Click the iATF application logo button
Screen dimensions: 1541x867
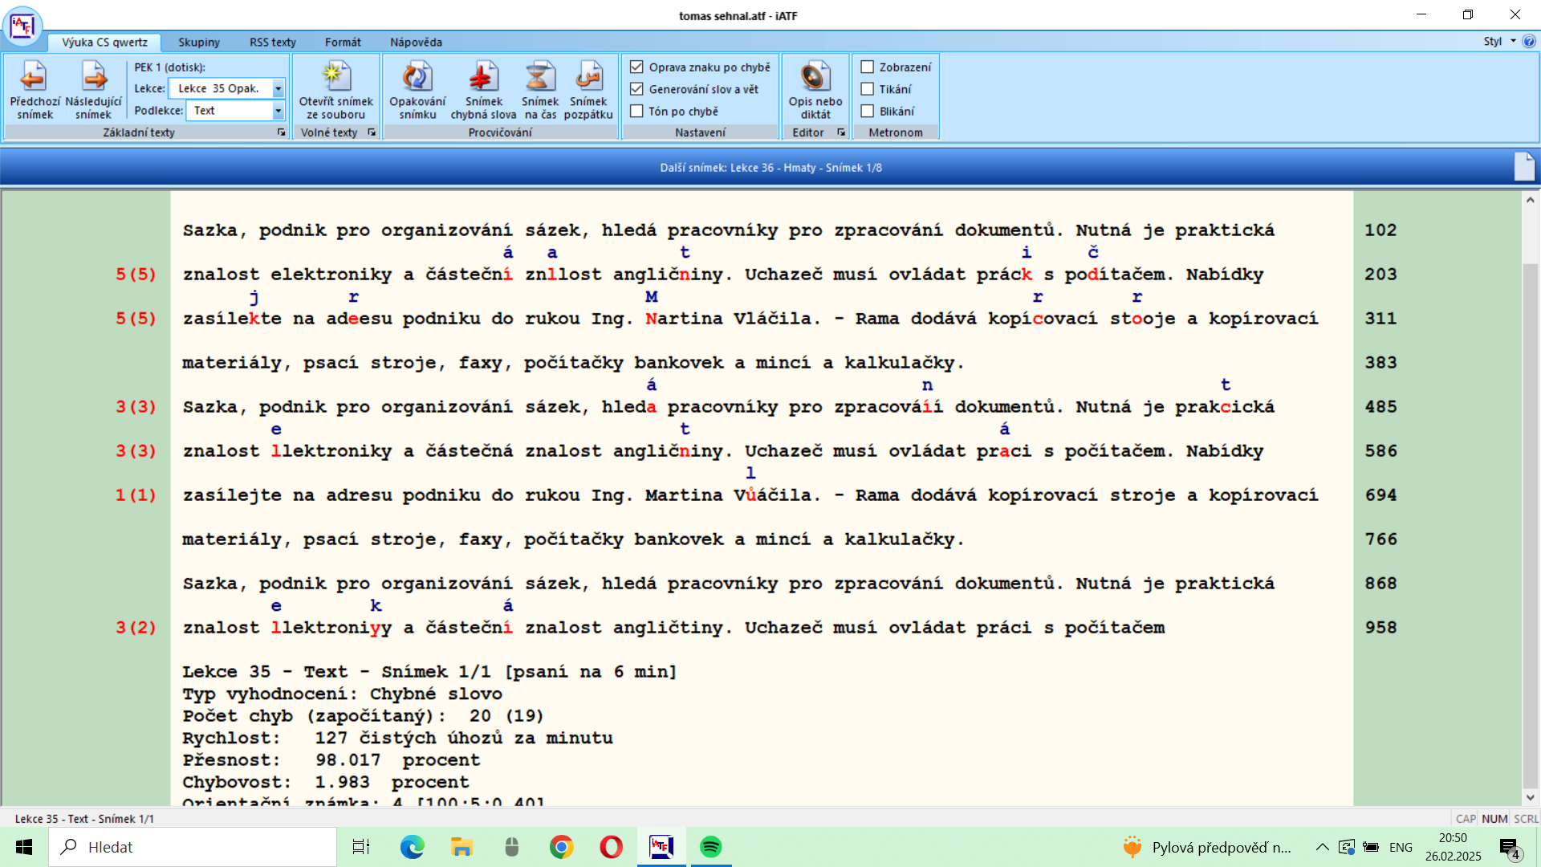22,26
